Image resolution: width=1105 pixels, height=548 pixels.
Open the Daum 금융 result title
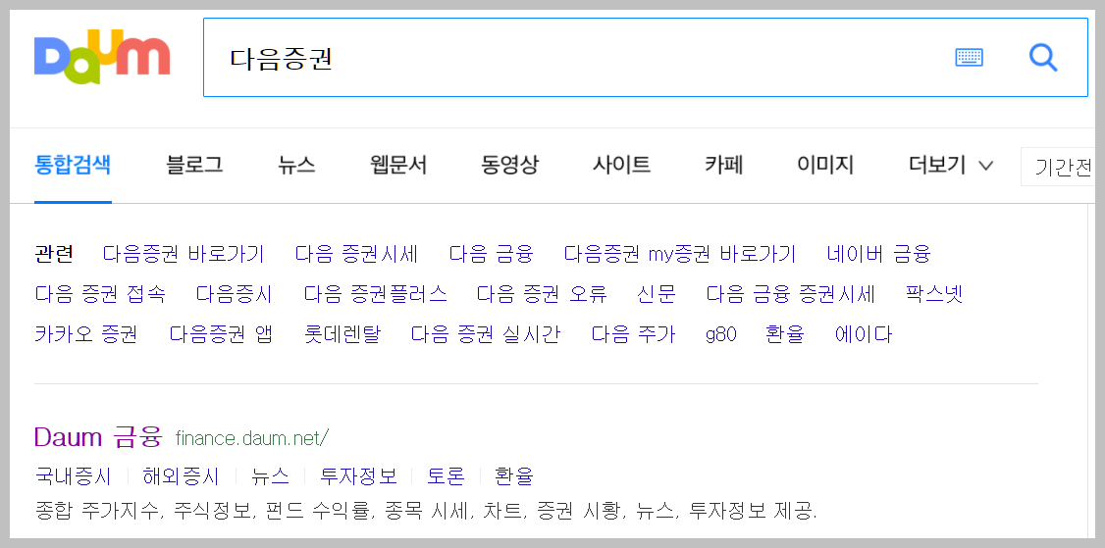click(99, 437)
